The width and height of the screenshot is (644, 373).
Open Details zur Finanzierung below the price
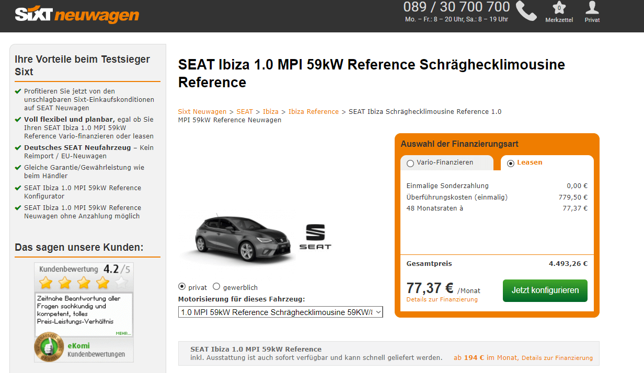pyautogui.click(x=442, y=299)
